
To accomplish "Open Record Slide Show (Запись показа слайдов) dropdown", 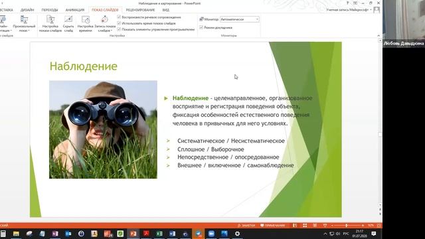I will (105, 24).
